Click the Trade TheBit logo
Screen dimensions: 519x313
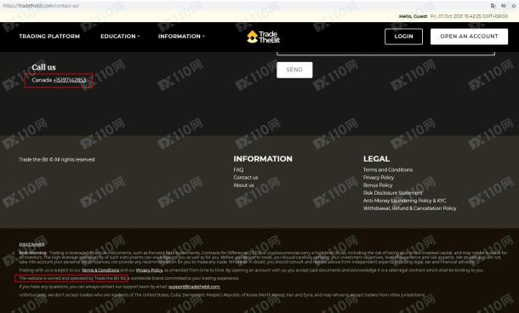pyautogui.click(x=264, y=37)
